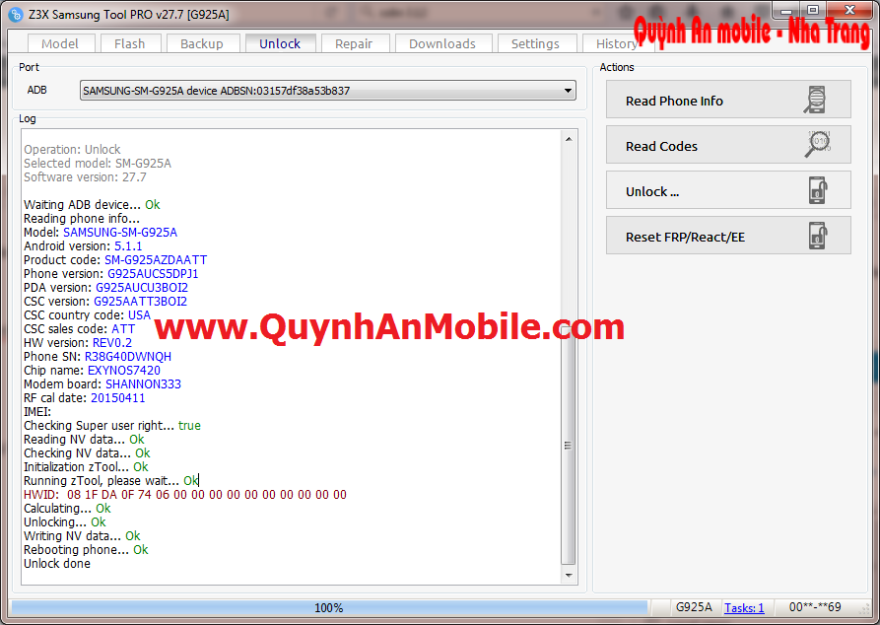Click the 'Writing NV data... Ok' line

click(82, 536)
